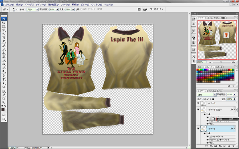Screen dimensions: 239x149
Task: Delete layer with trash icon
Action: [x=233, y=146]
